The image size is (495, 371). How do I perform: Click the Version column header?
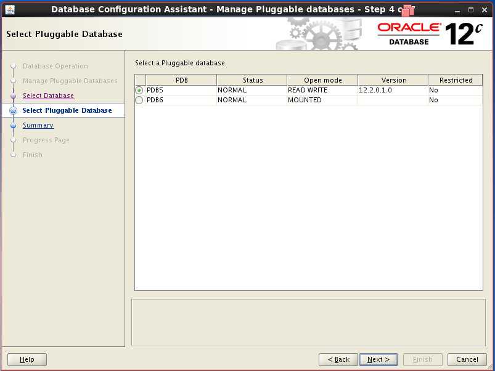click(x=392, y=79)
